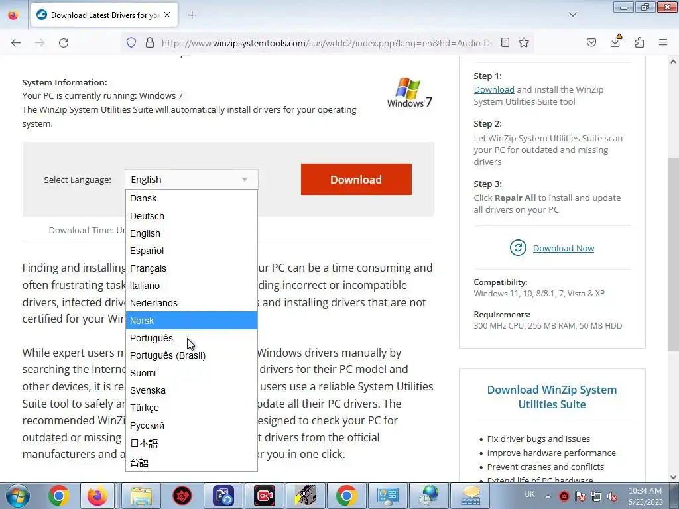This screenshot has height=509, width=679.
Task: Open the extensions puzzle icon
Action: tap(639, 42)
